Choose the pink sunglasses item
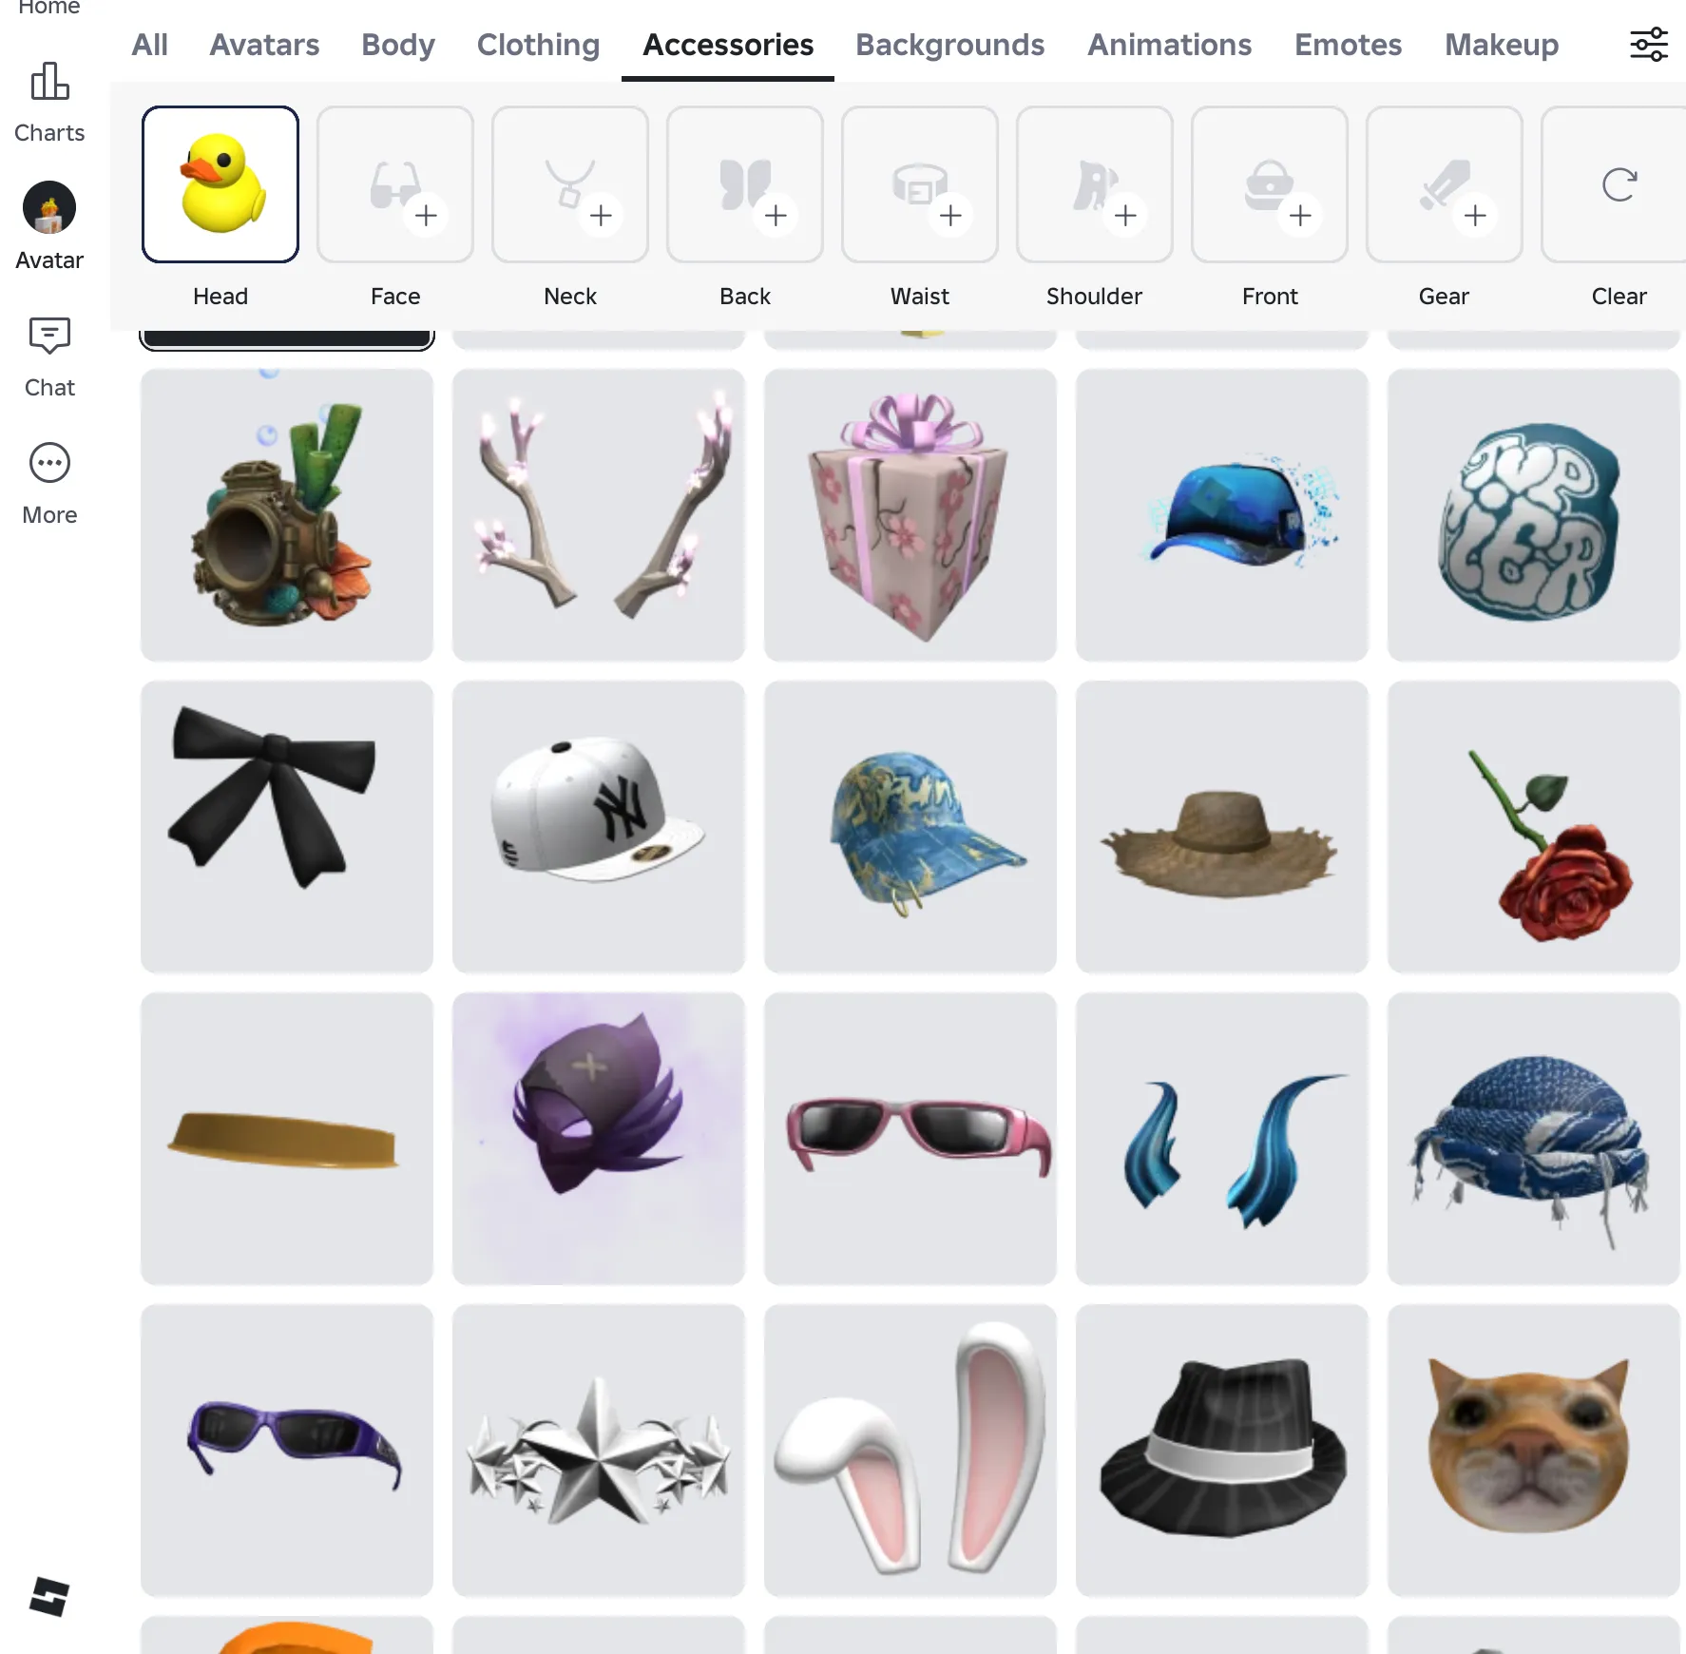 click(910, 1139)
